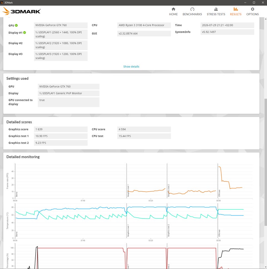Click the stress tests bar chart icon
Screen dimensions: 267x269
pos(216,9)
